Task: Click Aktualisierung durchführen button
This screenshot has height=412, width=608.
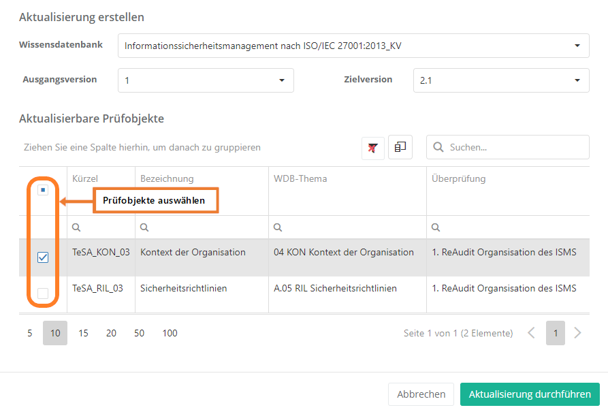Action: pos(530,394)
